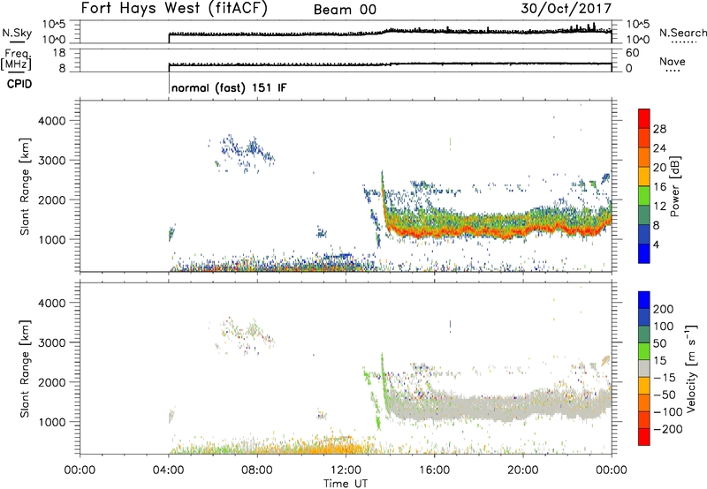Click the vertical CPID marker line at 04:00
This screenshot has height=489, width=707.
(x=169, y=85)
